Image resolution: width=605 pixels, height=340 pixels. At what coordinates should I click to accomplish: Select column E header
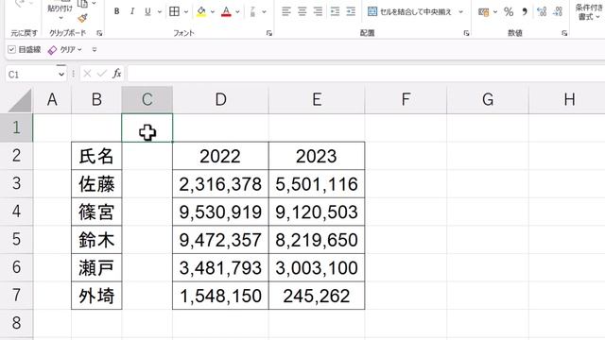pyautogui.click(x=317, y=100)
